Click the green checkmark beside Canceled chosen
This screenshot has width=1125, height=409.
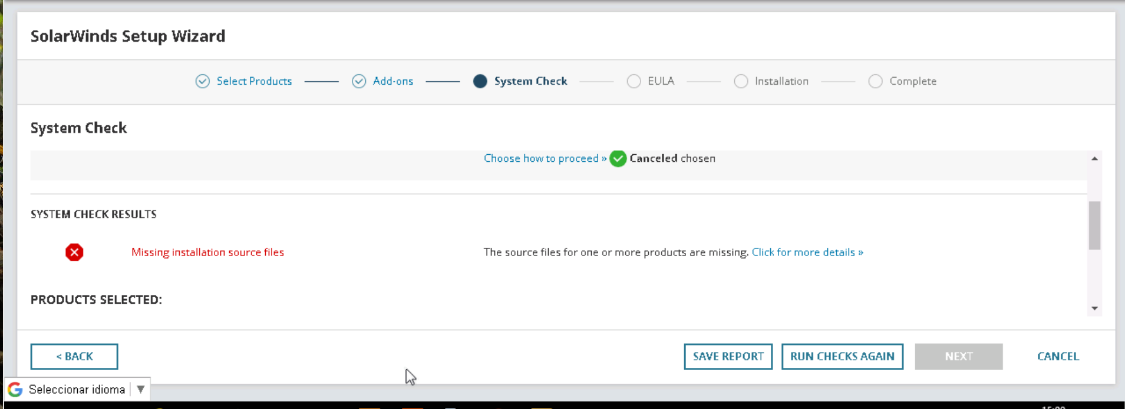tap(618, 159)
